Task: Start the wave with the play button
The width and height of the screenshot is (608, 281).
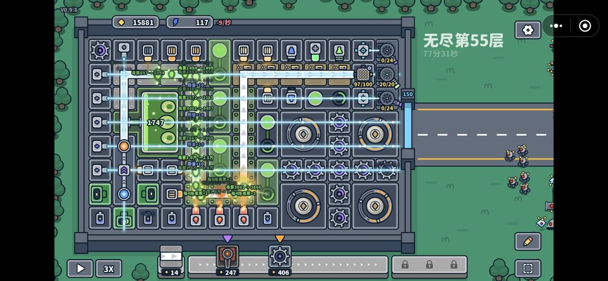Action: (x=81, y=269)
